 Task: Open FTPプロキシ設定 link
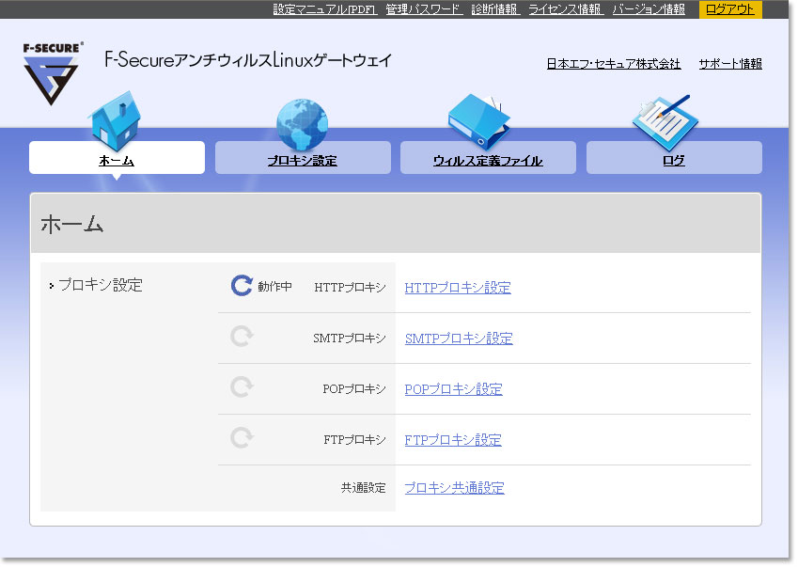pyautogui.click(x=453, y=440)
